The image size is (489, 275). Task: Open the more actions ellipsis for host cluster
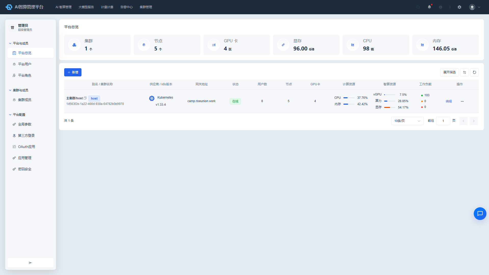[462, 101]
